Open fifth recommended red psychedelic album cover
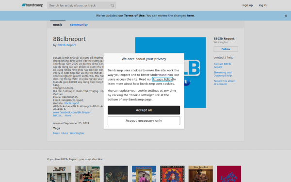 172,174
